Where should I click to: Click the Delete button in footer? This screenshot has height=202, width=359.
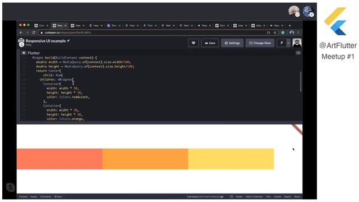point(239,196)
